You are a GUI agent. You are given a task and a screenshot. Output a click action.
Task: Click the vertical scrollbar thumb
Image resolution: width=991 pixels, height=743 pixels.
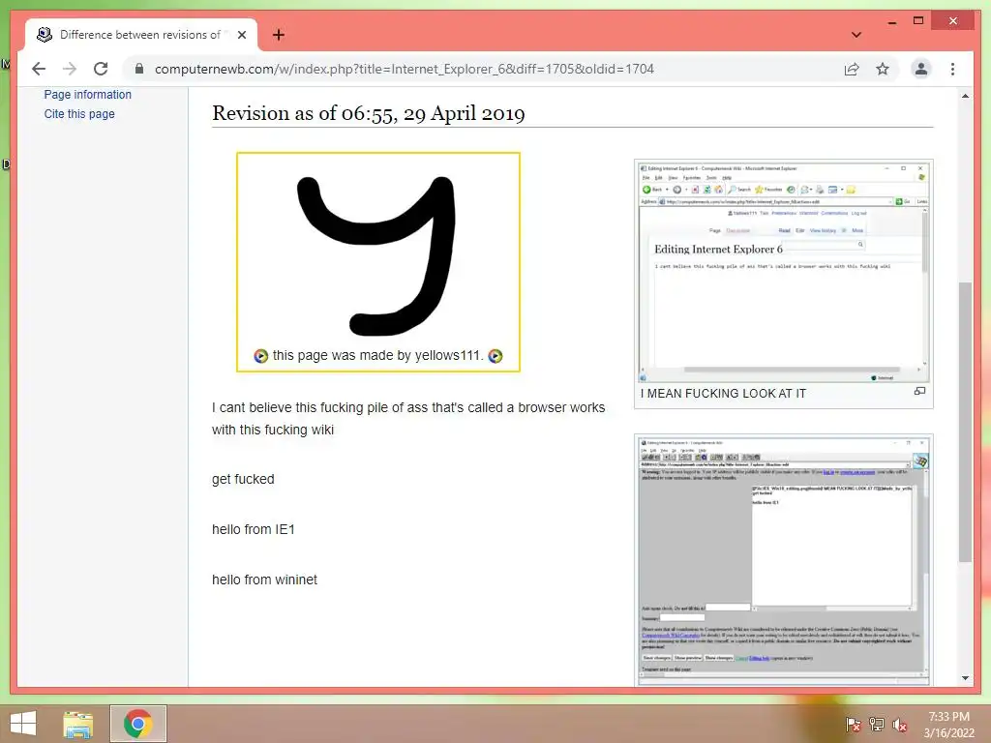click(x=965, y=422)
